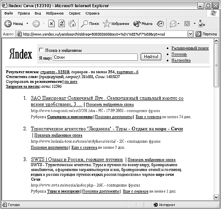Refresh the page with the Refresh icon

click(62, 24)
